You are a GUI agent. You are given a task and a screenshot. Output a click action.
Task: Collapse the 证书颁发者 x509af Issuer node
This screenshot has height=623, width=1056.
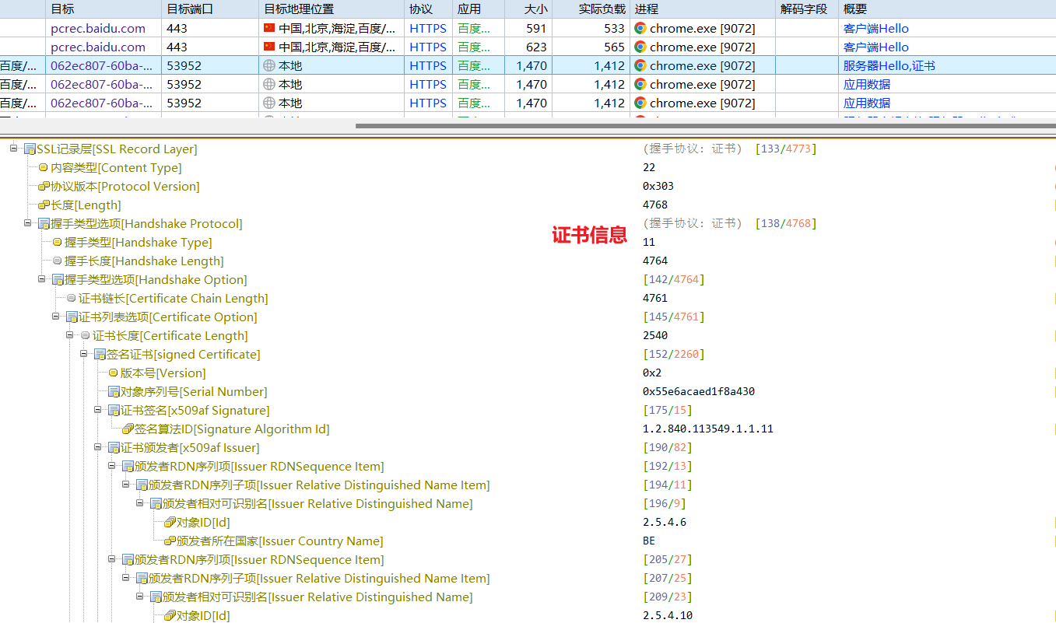97,447
